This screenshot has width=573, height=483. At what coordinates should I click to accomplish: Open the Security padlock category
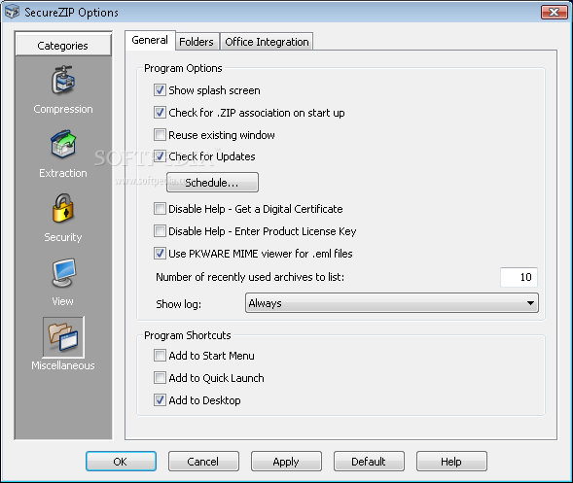tap(63, 208)
